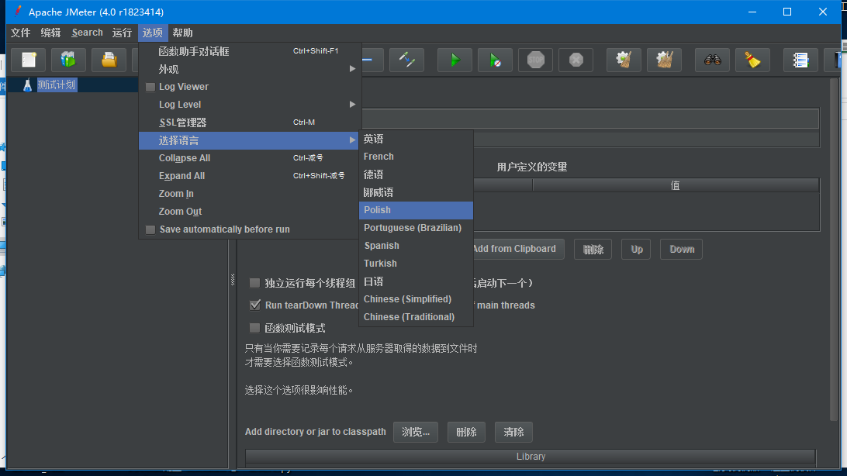Viewport: 847px width, 476px height.
Task: Enable Save automatically before run
Action: click(150, 230)
